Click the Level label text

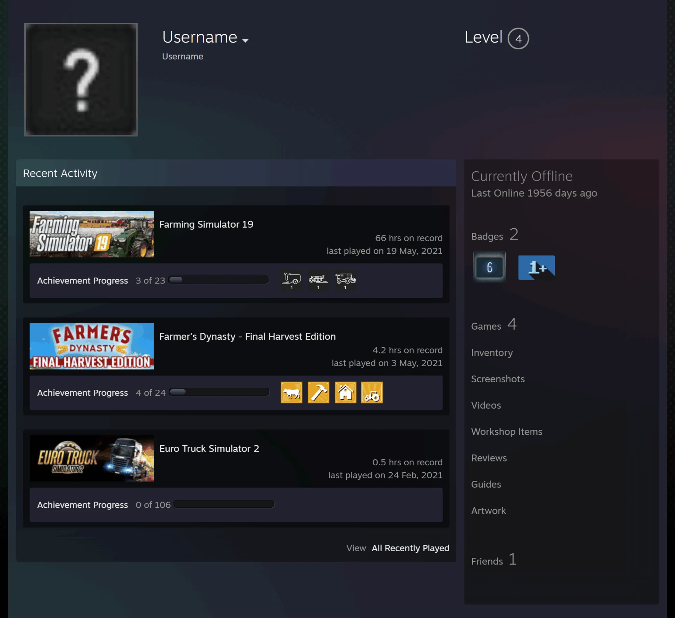point(483,37)
